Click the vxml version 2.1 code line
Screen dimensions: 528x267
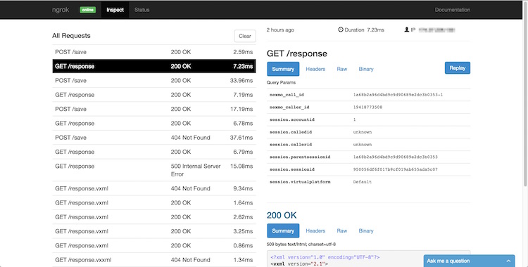[x=299, y=264]
